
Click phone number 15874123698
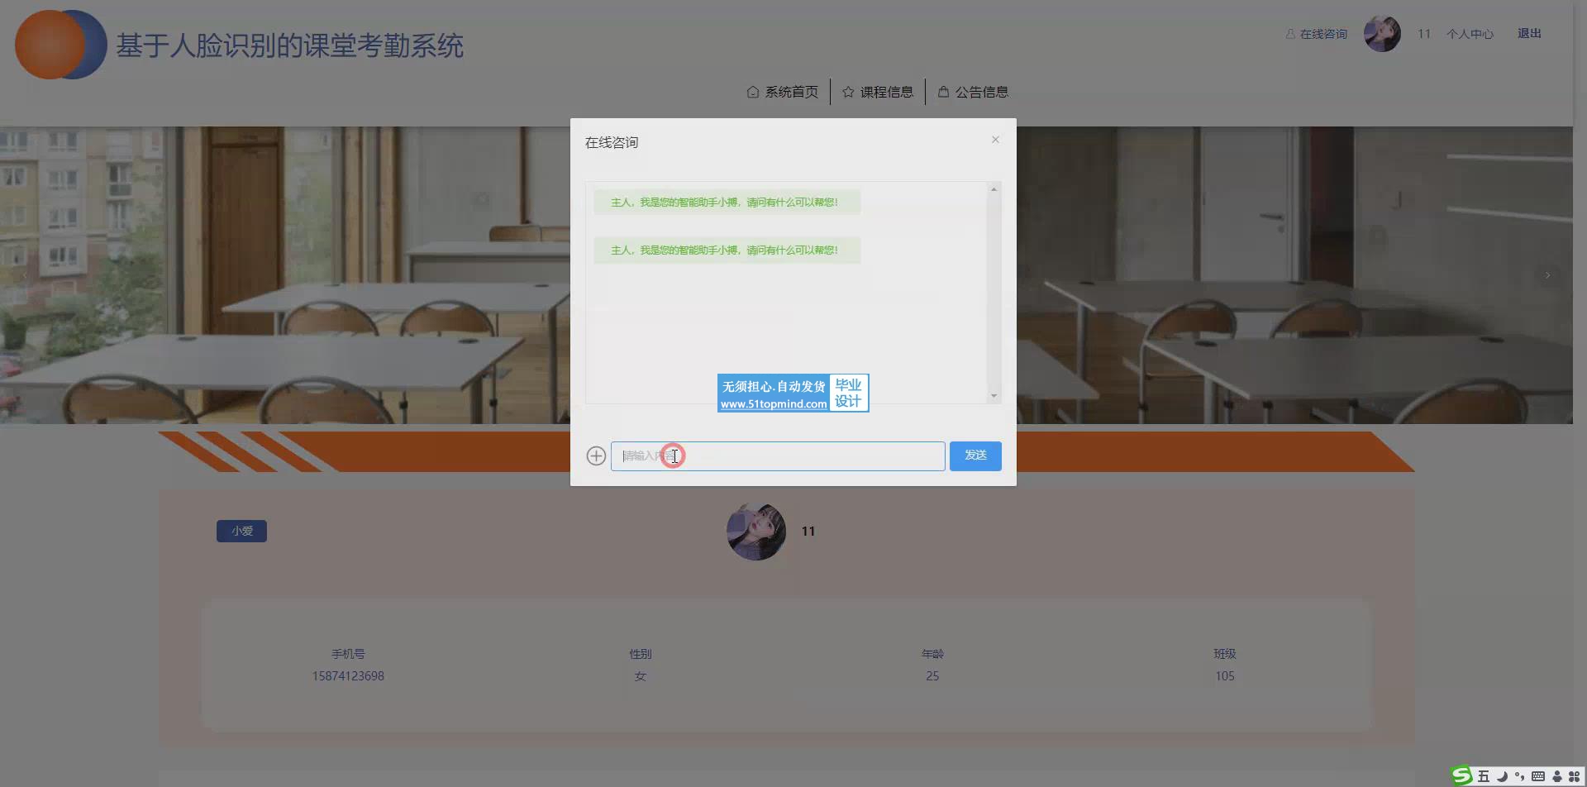(x=348, y=676)
